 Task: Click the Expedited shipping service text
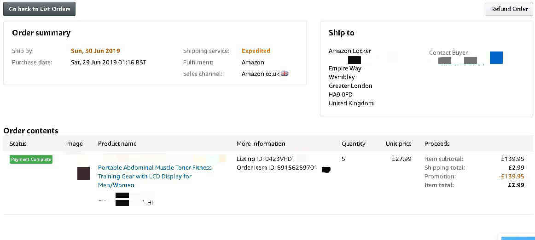256,51
